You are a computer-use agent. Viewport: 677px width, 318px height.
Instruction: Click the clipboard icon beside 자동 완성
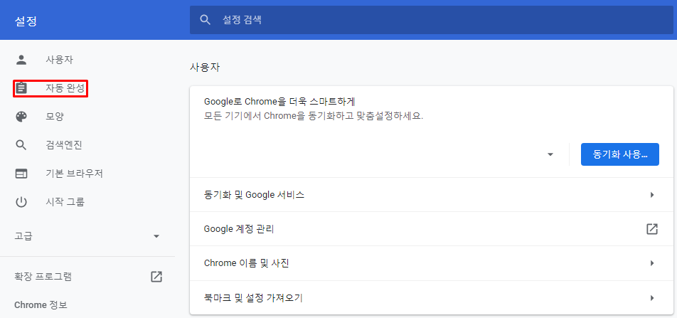pyautogui.click(x=21, y=88)
